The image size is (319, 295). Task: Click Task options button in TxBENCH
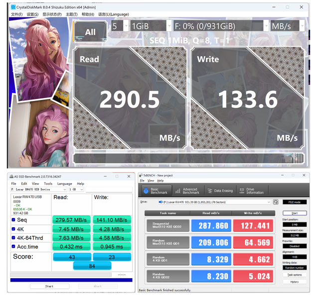295,275
